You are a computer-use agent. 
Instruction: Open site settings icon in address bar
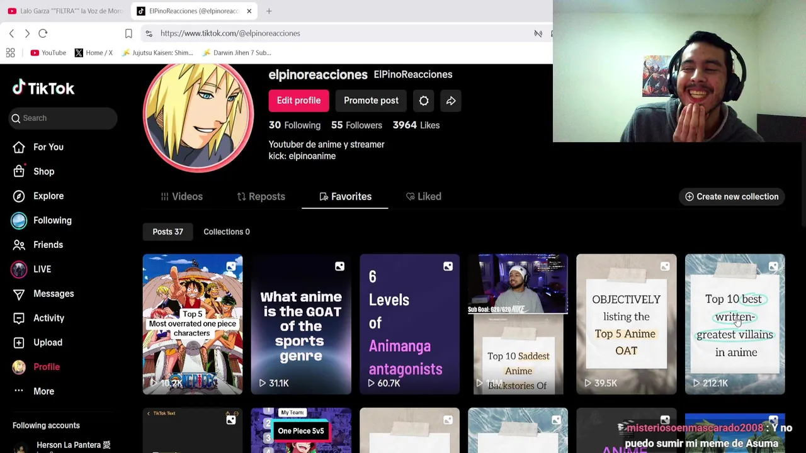coord(148,33)
